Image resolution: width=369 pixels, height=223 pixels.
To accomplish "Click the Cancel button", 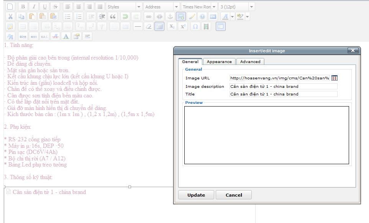I will point(234,195).
